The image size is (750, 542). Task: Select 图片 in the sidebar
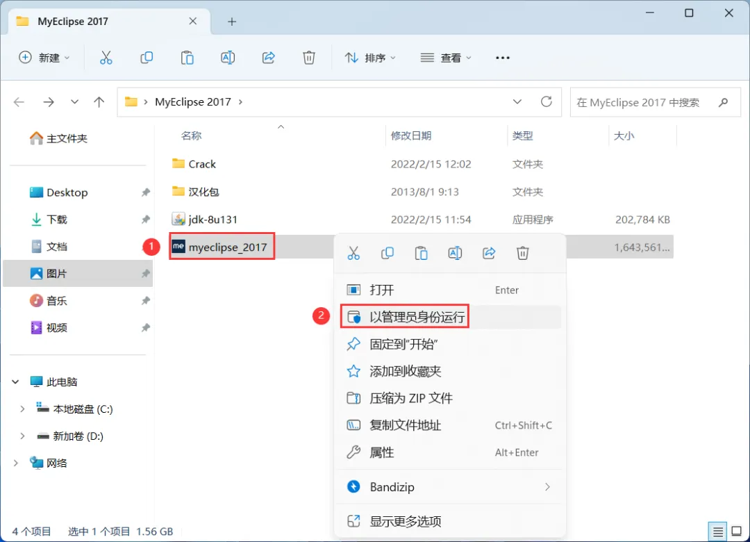coord(78,274)
